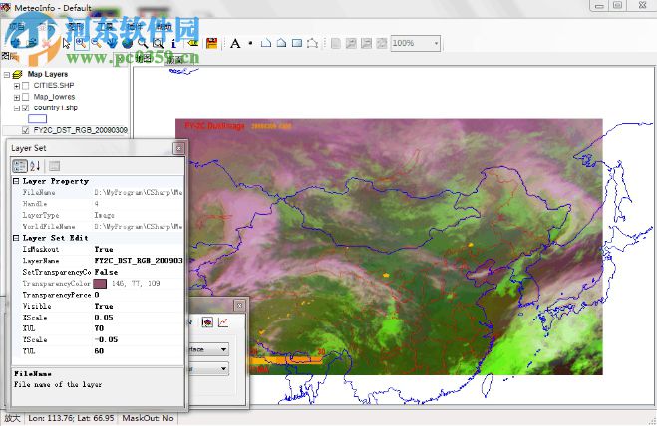Toggle CITIES.SHP layer checkbox
This screenshot has width=657, height=426.
(26, 86)
